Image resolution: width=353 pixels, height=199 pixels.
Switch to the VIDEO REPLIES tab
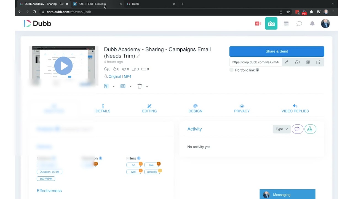tap(295, 109)
